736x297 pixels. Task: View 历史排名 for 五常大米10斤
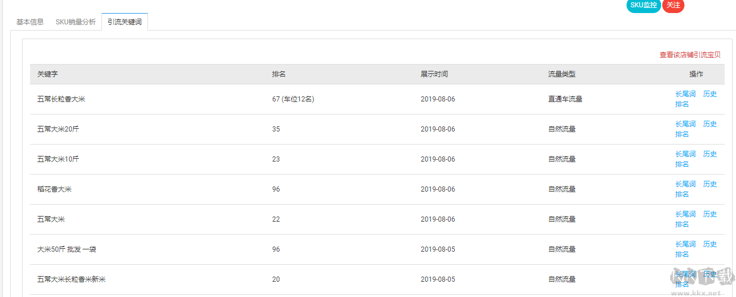tap(709, 154)
